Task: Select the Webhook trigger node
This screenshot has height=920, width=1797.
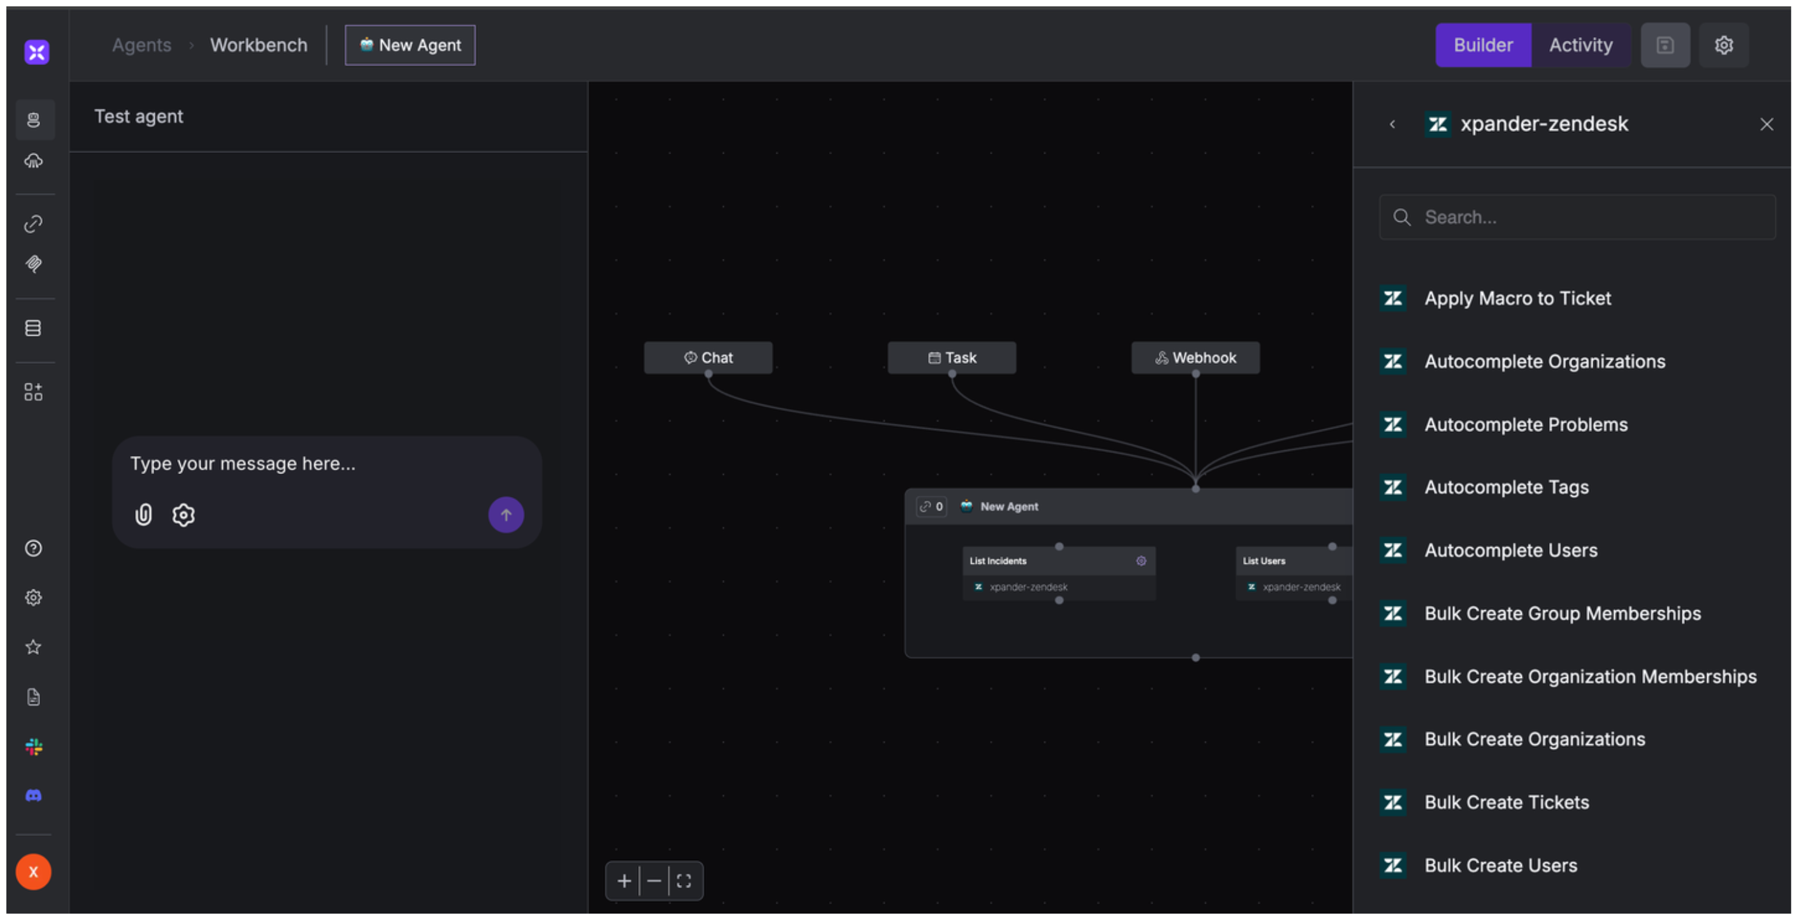Action: (x=1195, y=358)
